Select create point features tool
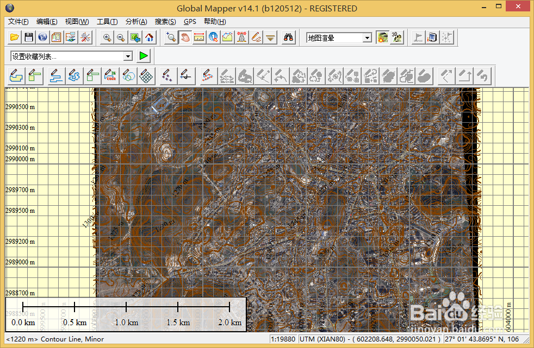The height and width of the screenshot is (348, 534). point(167,76)
